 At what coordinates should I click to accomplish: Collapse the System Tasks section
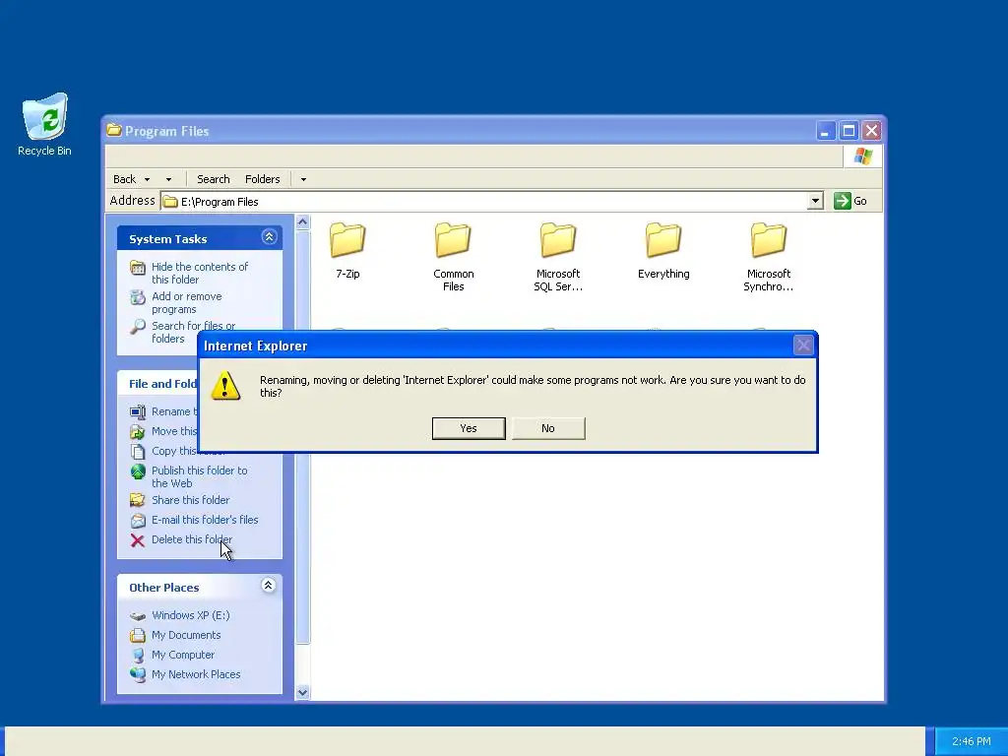269,237
